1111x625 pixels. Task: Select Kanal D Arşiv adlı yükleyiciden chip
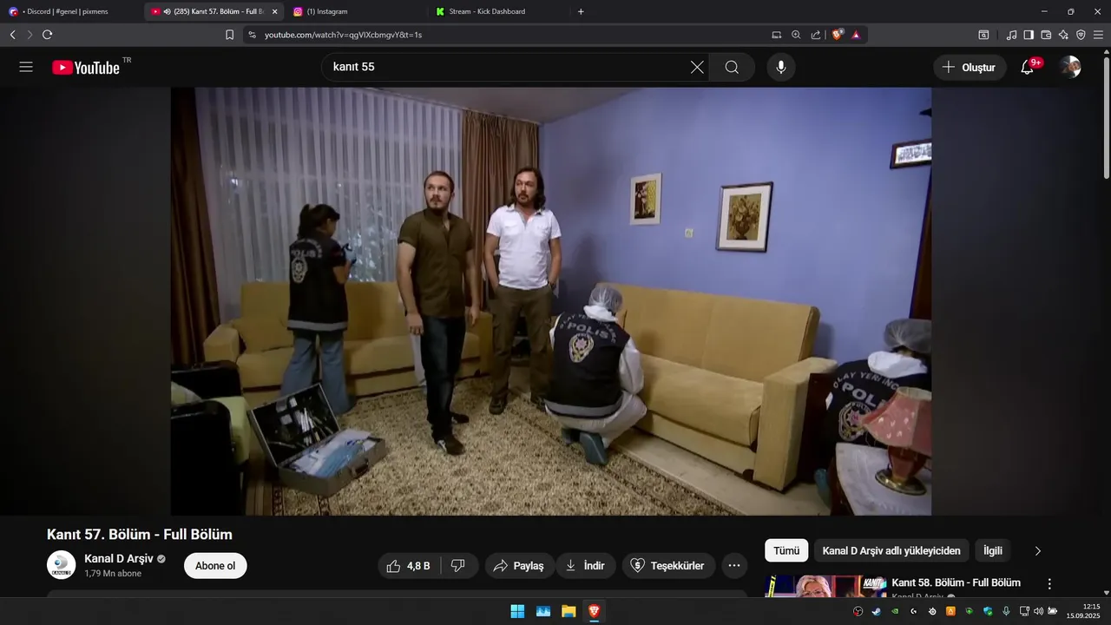click(x=891, y=550)
